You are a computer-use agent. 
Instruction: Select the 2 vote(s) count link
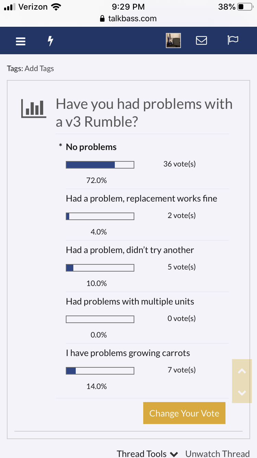182,215
